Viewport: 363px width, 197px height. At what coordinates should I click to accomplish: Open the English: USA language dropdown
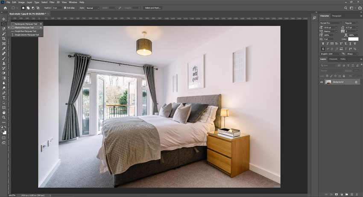[x=331, y=54]
